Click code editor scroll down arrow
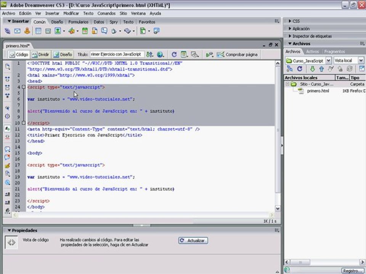 pos(278,209)
